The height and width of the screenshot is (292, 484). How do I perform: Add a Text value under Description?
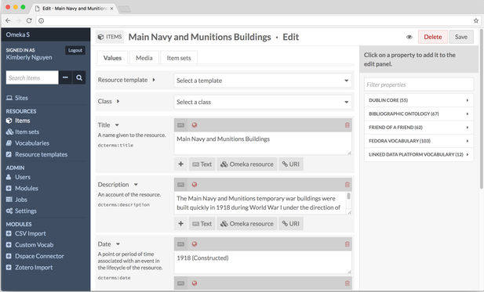tap(202, 224)
